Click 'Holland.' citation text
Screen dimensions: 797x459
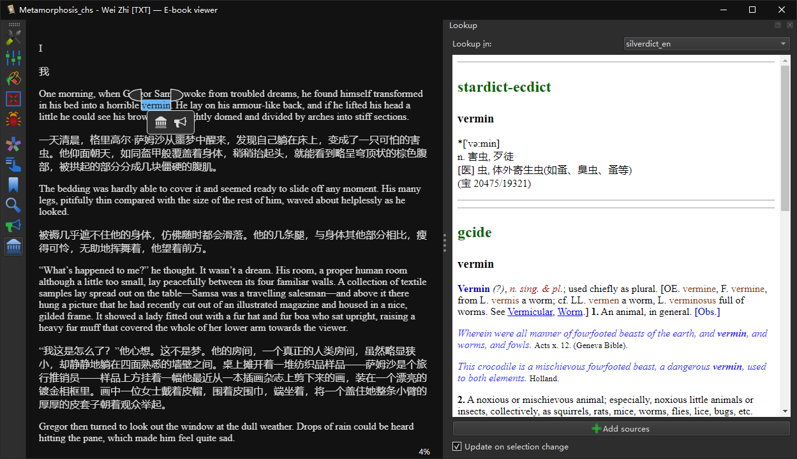coord(544,379)
